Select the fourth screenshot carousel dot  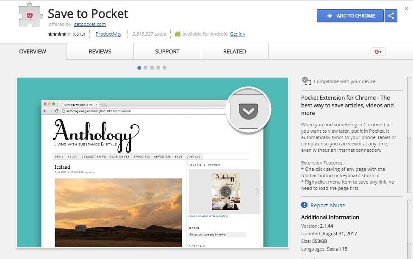pyautogui.click(x=158, y=68)
